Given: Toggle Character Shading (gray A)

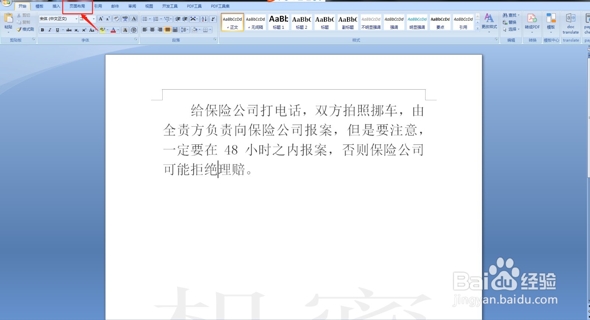Looking at the screenshot, I should click(125, 30).
